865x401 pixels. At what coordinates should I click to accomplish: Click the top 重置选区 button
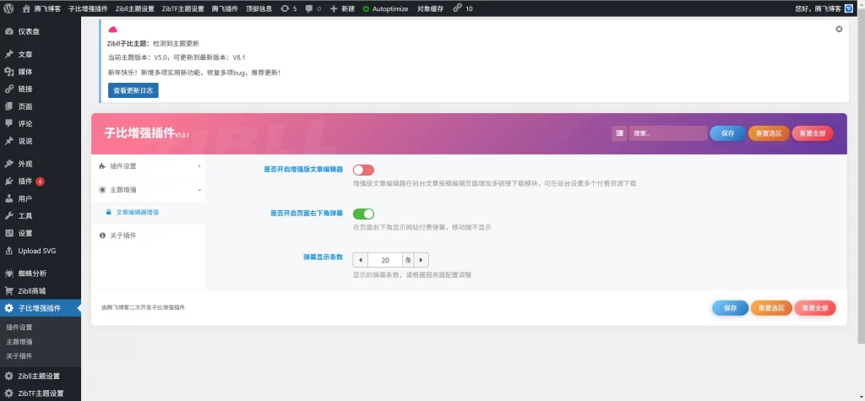tap(769, 133)
